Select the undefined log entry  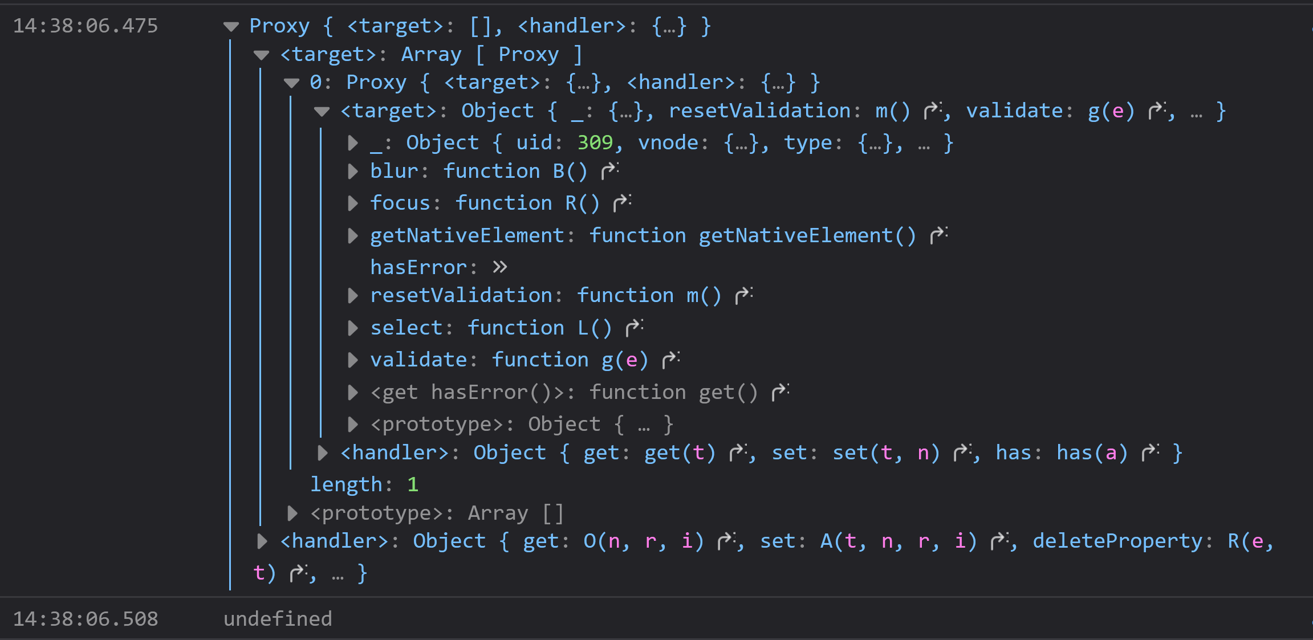tap(278, 619)
